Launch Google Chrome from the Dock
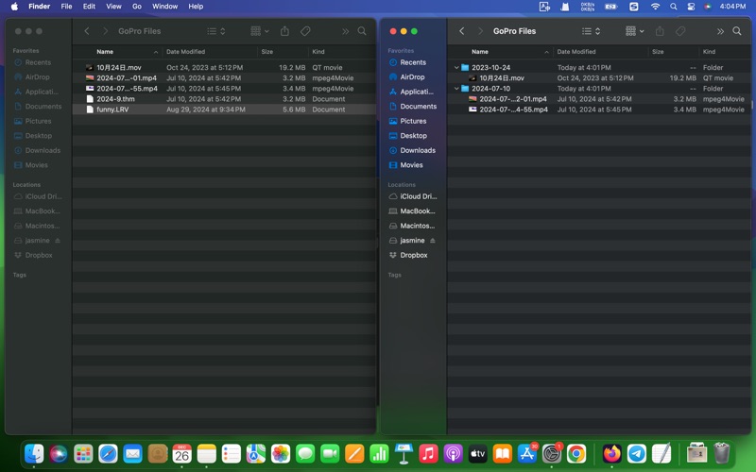756x472 pixels. pos(576,454)
